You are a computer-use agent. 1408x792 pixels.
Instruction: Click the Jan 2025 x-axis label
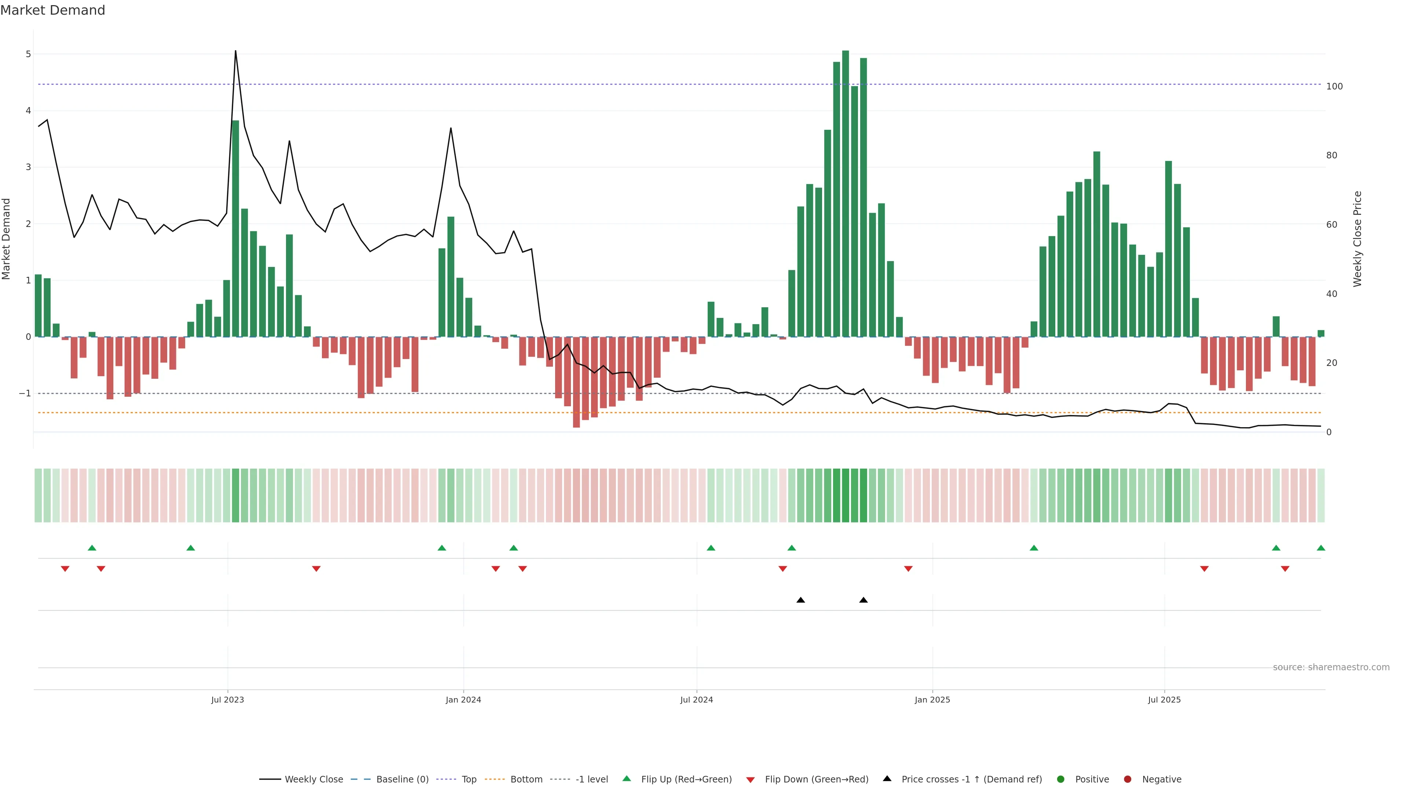932,700
